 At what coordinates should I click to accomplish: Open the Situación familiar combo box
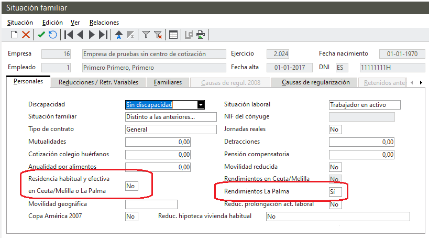pos(171,117)
